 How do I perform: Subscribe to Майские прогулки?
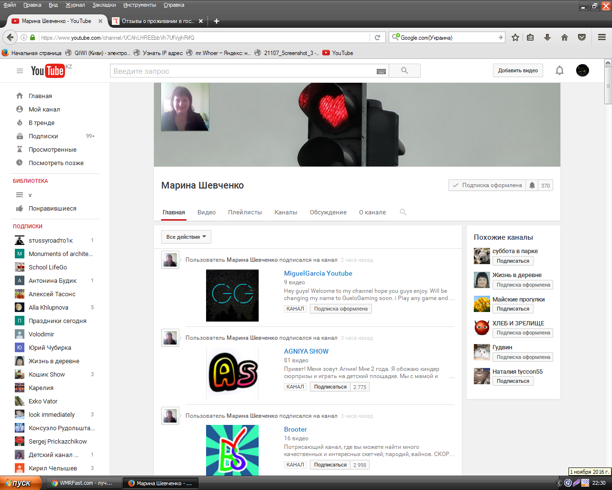[x=513, y=309]
